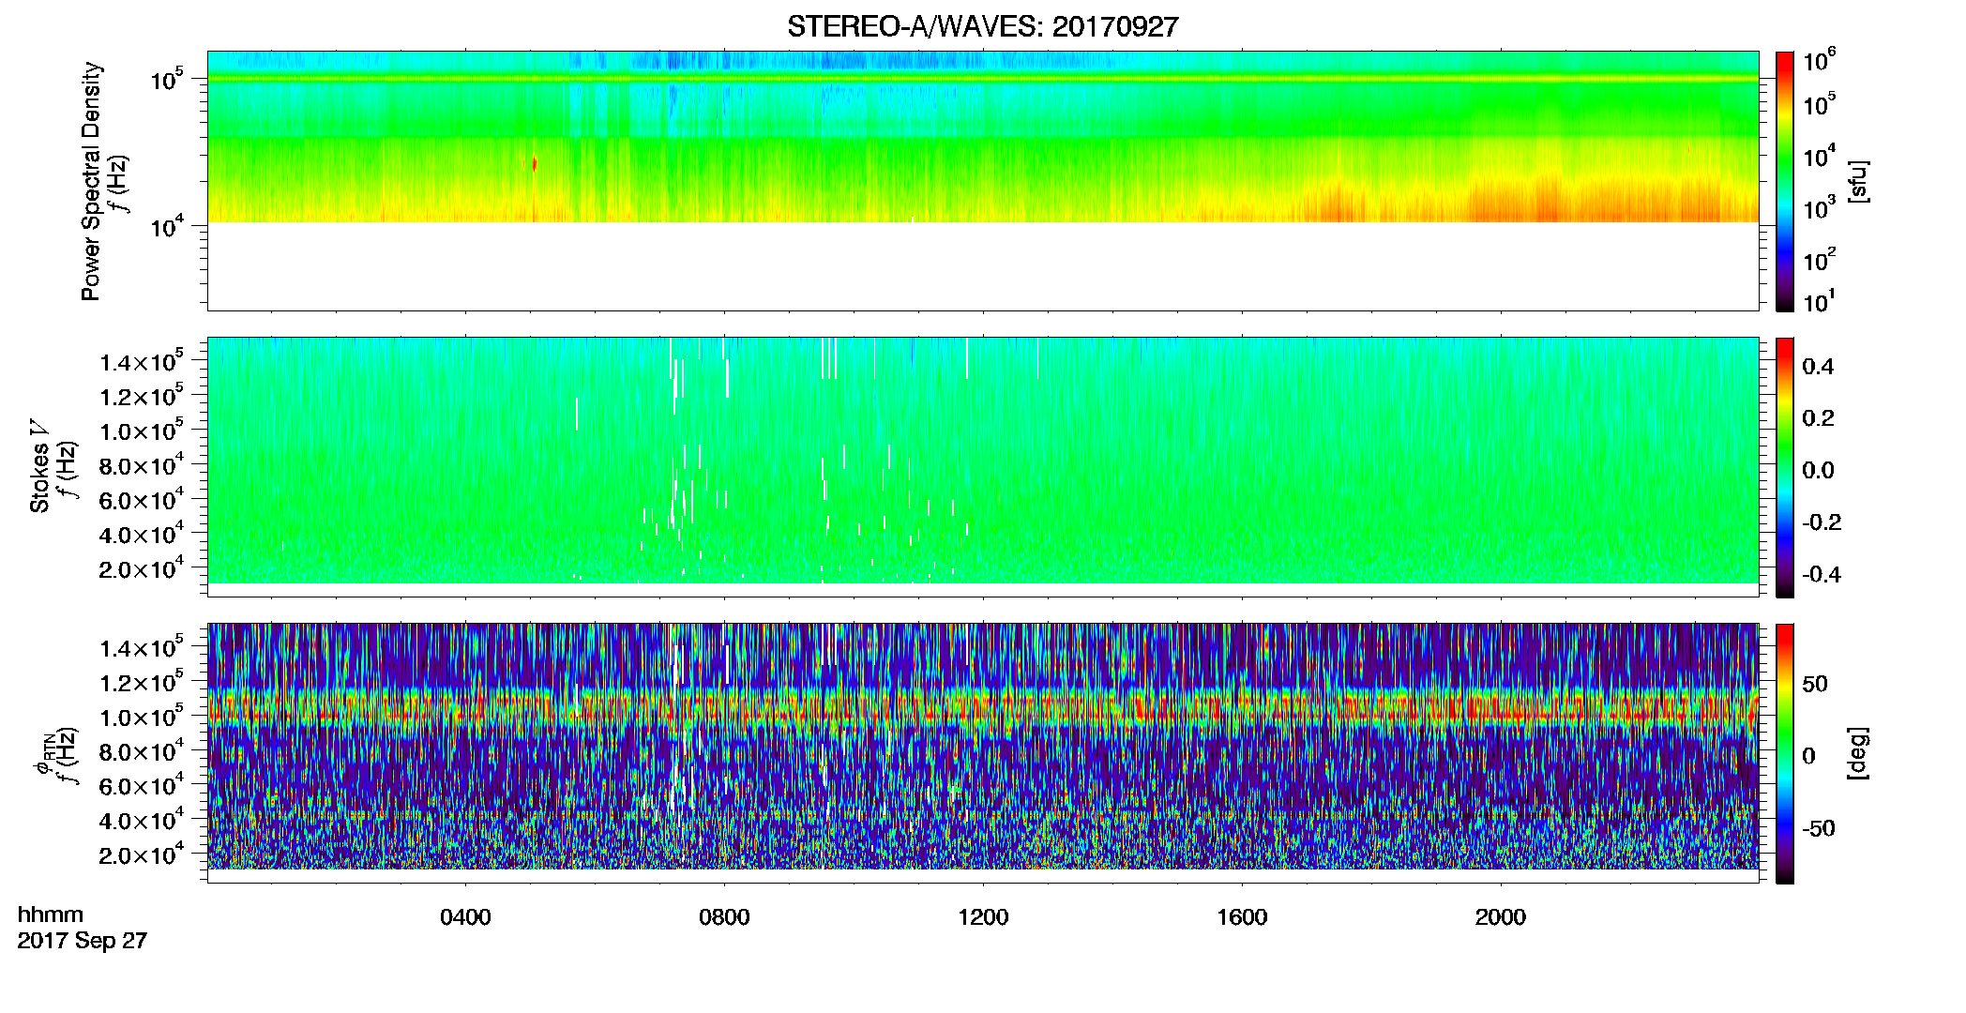Click the φRTN degrees colorbar

point(1784,753)
